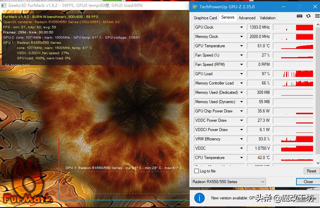This screenshot has width=320, height=208.
Task: Expand the VRM Efficiency sensor dropdown
Action: tap(241, 139)
